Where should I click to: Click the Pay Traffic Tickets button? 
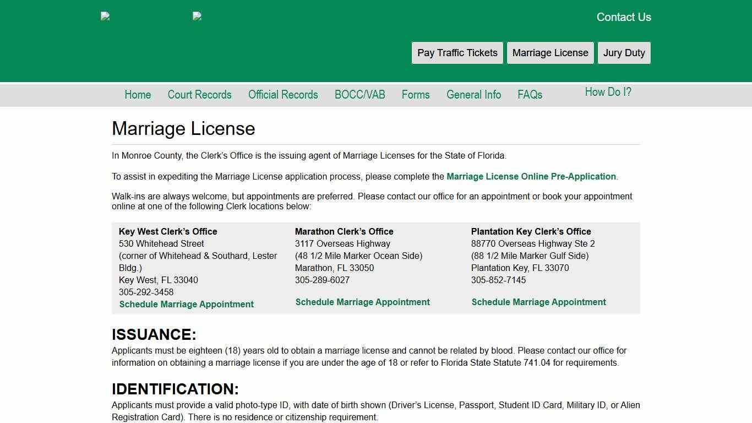pos(457,52)
